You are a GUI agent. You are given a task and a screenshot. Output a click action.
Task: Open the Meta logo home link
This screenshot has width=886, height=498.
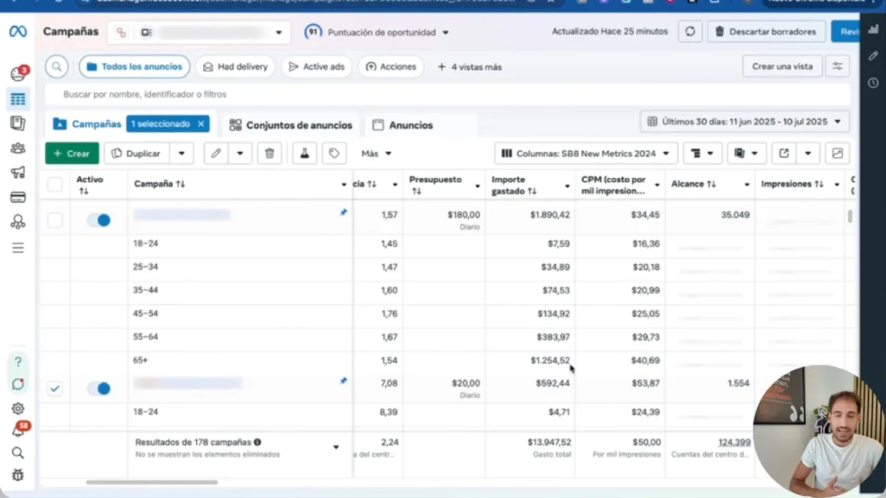click(17, 31)
